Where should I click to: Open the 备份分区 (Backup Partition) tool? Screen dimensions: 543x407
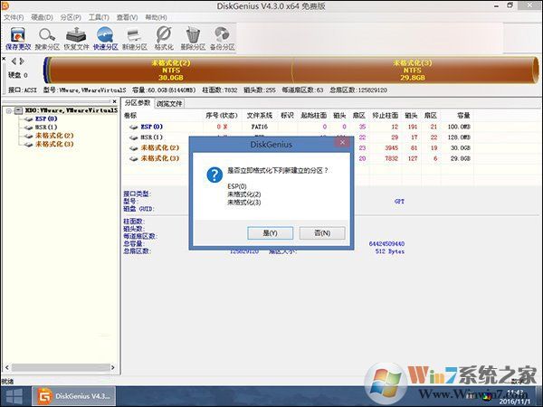click(222, 38)
